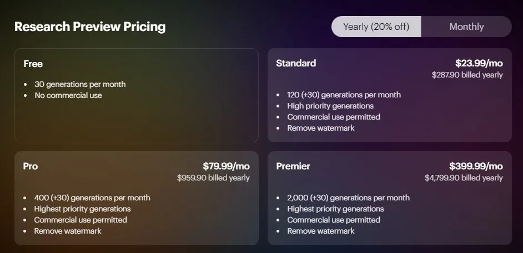Viewport: 523px width, 253px height.
Task: Click the $79.99/mo Pro price
Action: pos(226,166)
